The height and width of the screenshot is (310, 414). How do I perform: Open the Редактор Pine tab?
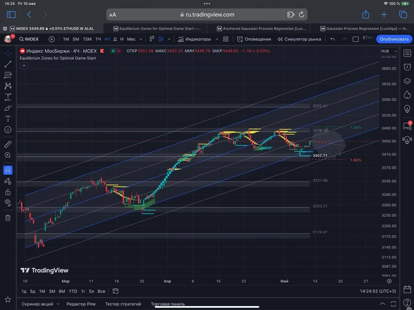pyautogui.click(x=81, y=304)
